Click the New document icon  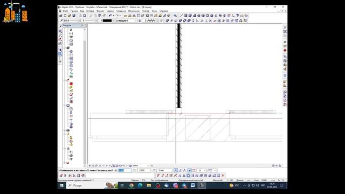point(65,16)
